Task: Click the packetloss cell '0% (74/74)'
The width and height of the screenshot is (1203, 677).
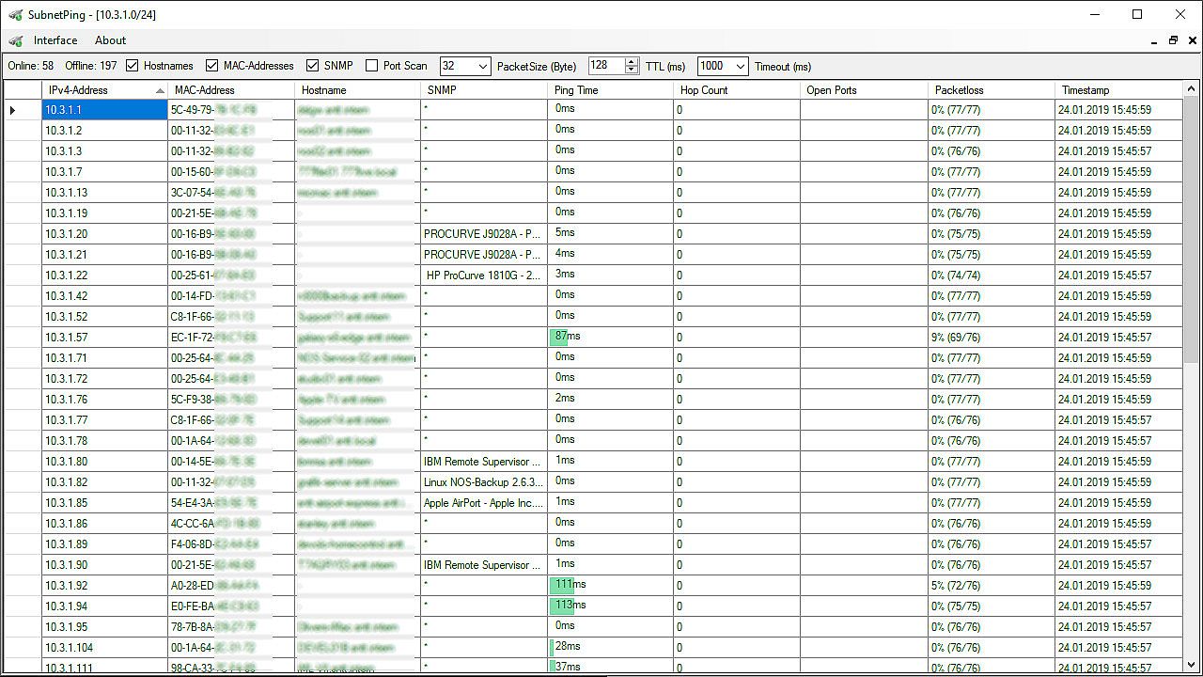Action: pos(991,276)
